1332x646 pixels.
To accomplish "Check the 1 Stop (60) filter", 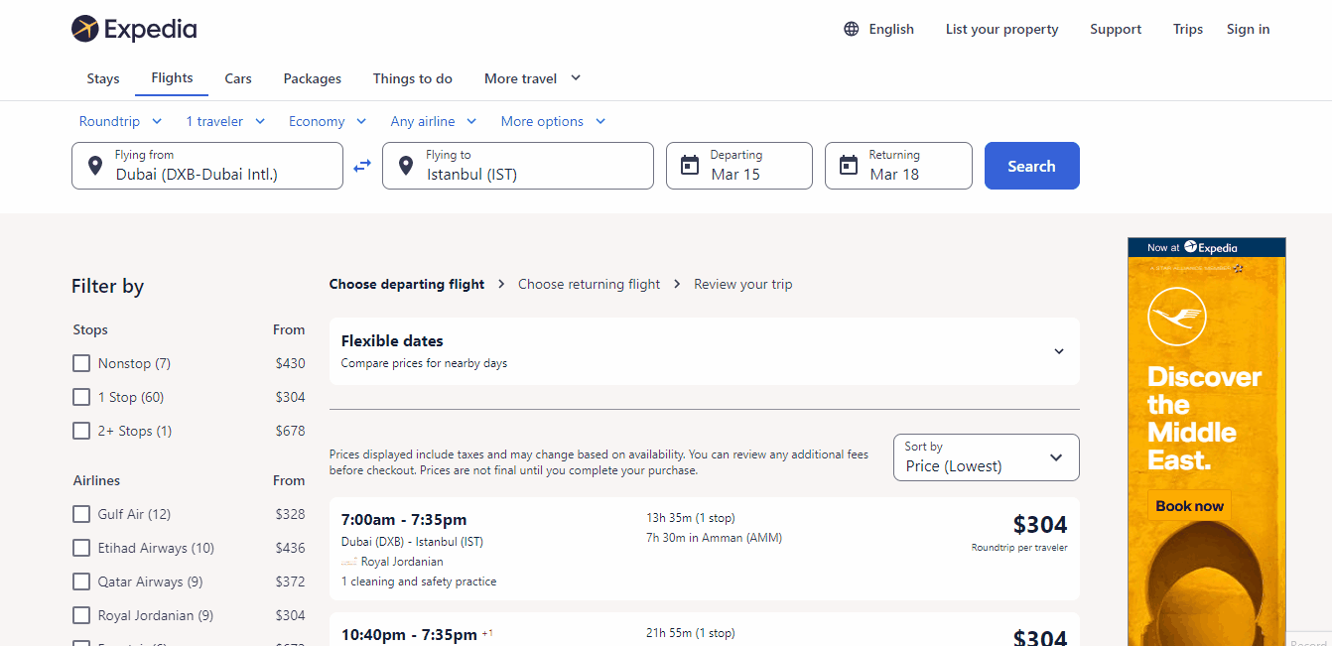I will click(x=81, y=397).
